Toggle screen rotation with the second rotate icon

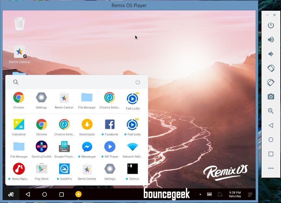(x=271, y=82)
